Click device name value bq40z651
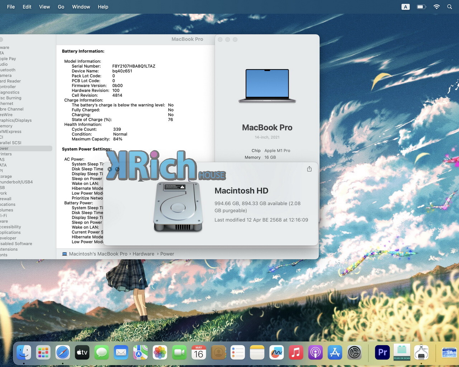The height and width of the screenshot is (367, 459). pos(122,71)
